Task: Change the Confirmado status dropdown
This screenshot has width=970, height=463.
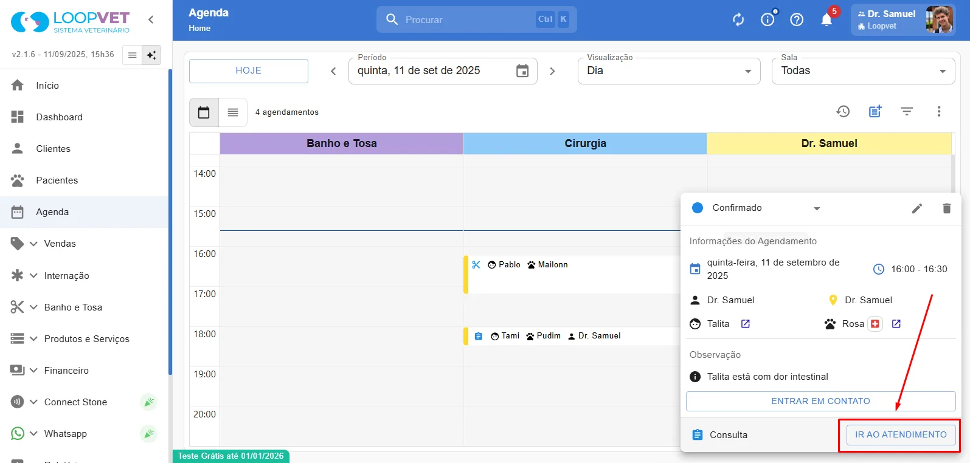Action: 757,208
